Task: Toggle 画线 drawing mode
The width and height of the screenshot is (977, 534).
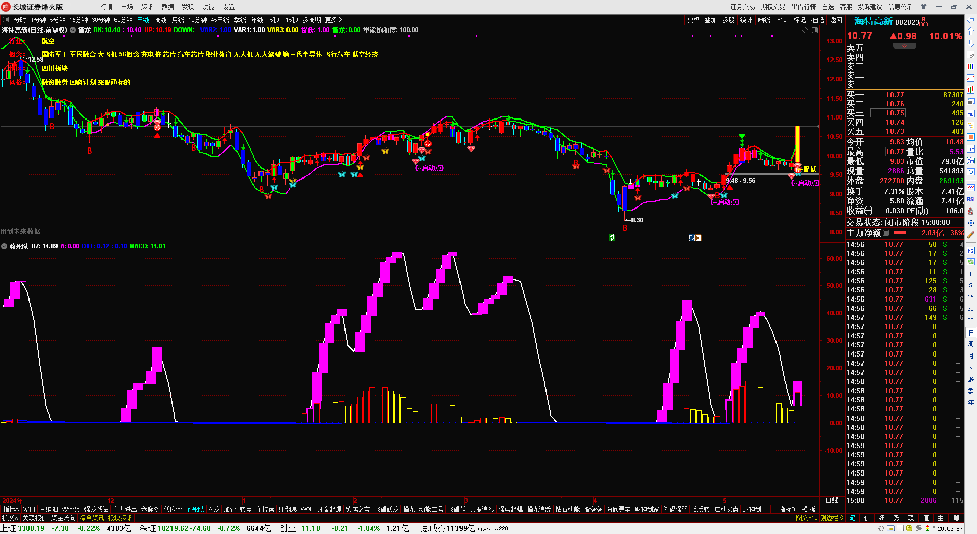Action: 764,20
